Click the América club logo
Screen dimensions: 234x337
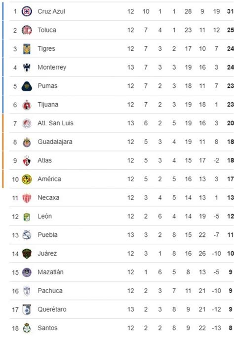[27, 179]
